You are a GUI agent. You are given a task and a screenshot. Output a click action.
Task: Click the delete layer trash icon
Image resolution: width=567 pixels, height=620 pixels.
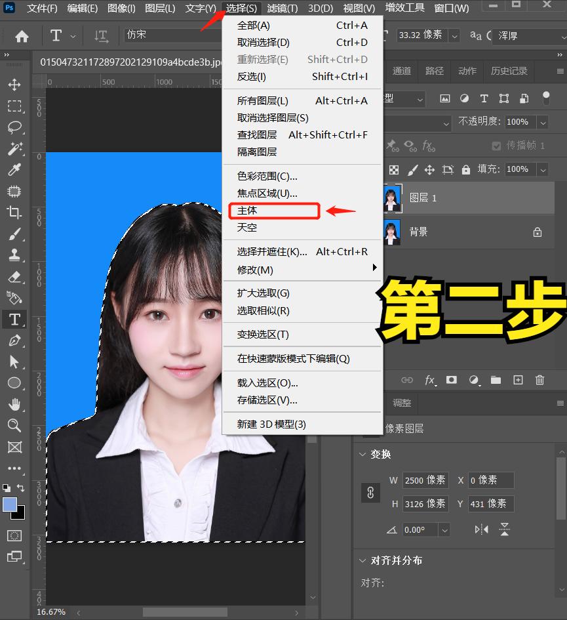click(x=539, y=380)
